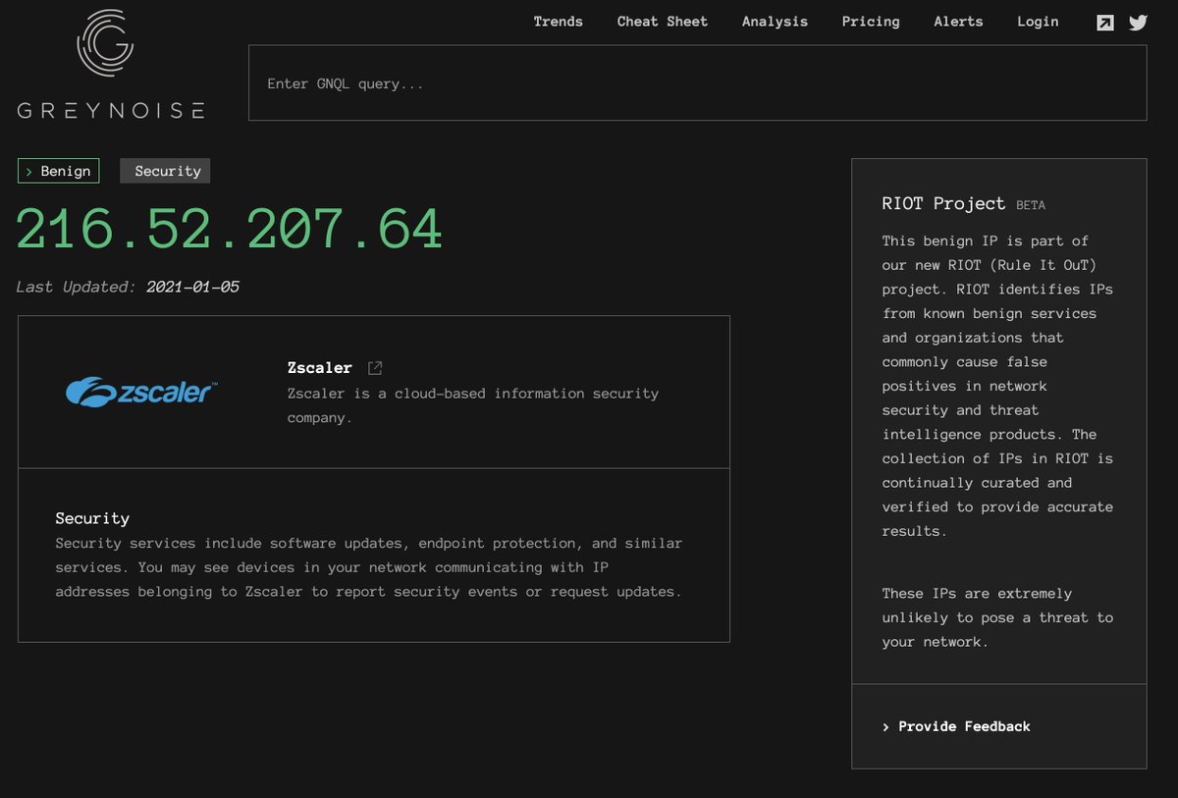The width and height of the screenshot is (1178, 798).
Task: Open the Twitter bird icon
Action: [x=1138, y=23]
